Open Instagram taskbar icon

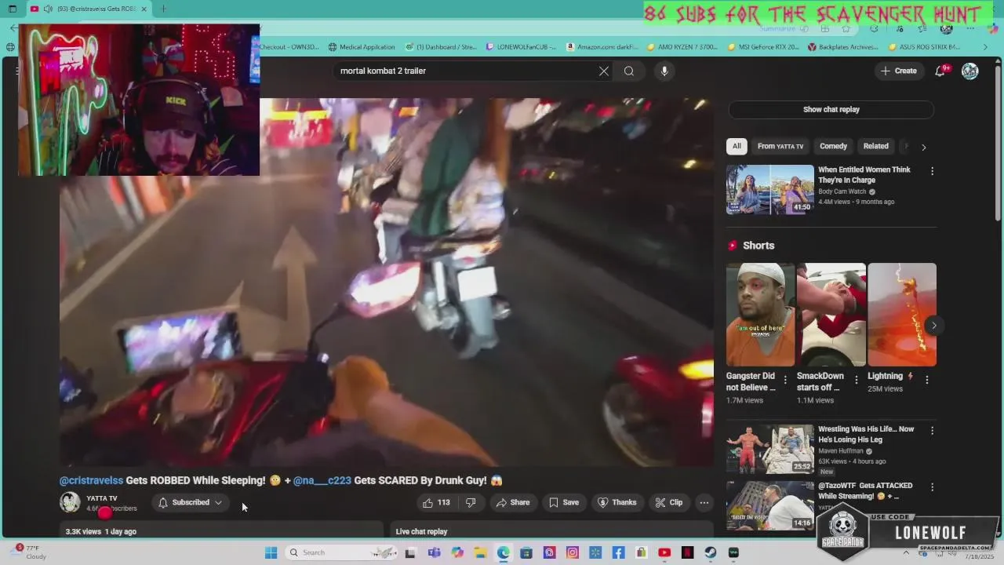point(573,552)
